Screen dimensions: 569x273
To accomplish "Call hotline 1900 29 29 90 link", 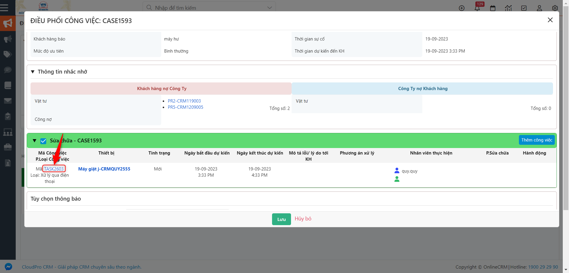I will pos(543,267).
